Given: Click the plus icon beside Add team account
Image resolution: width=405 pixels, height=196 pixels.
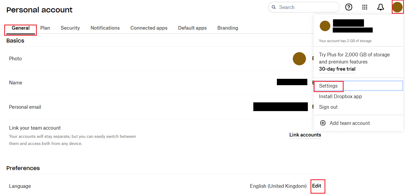Looking at the screenshot, I should 323,123.
